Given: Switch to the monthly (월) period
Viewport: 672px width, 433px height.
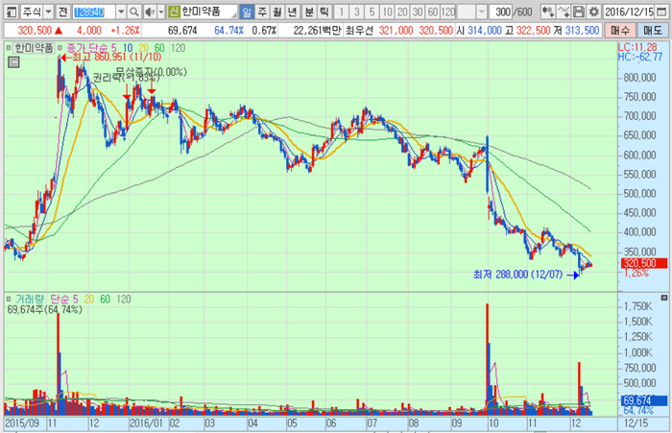Looking at the screenshot, I should [x=278, y=12].
